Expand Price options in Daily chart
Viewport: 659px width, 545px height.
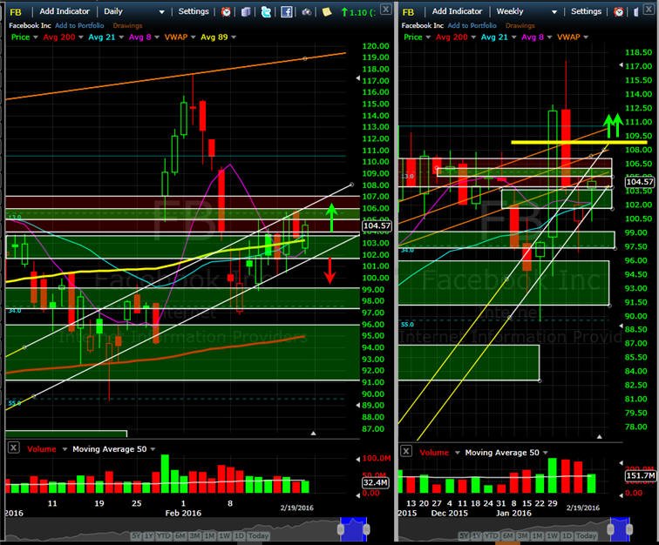[35, 37]
